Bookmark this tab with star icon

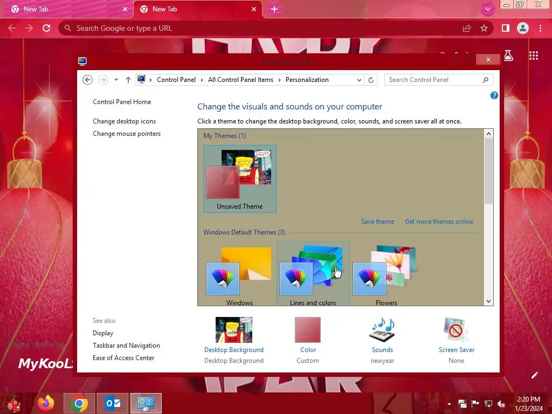click(484, 28)
